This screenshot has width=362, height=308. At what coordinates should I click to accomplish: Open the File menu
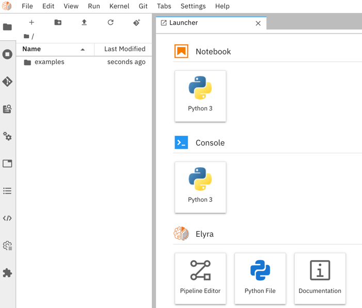point(27,6)
